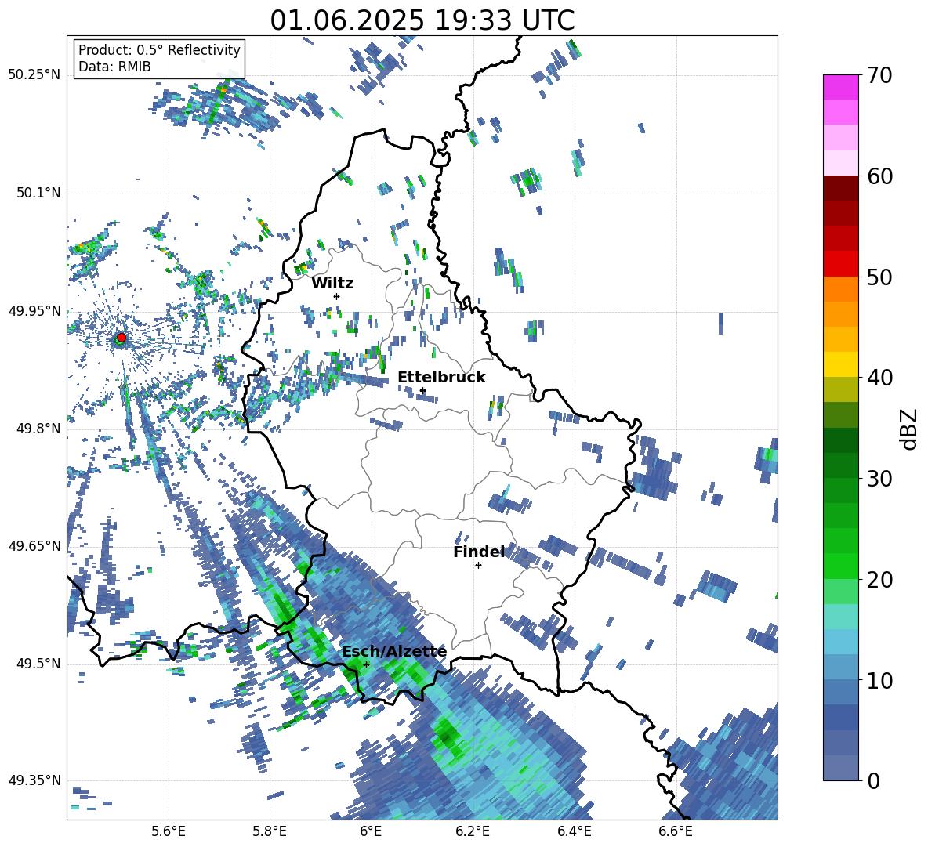Pick the bright red 50 dBZ swatch
Screen dimensions: 928x847
(x=840, y=263)
